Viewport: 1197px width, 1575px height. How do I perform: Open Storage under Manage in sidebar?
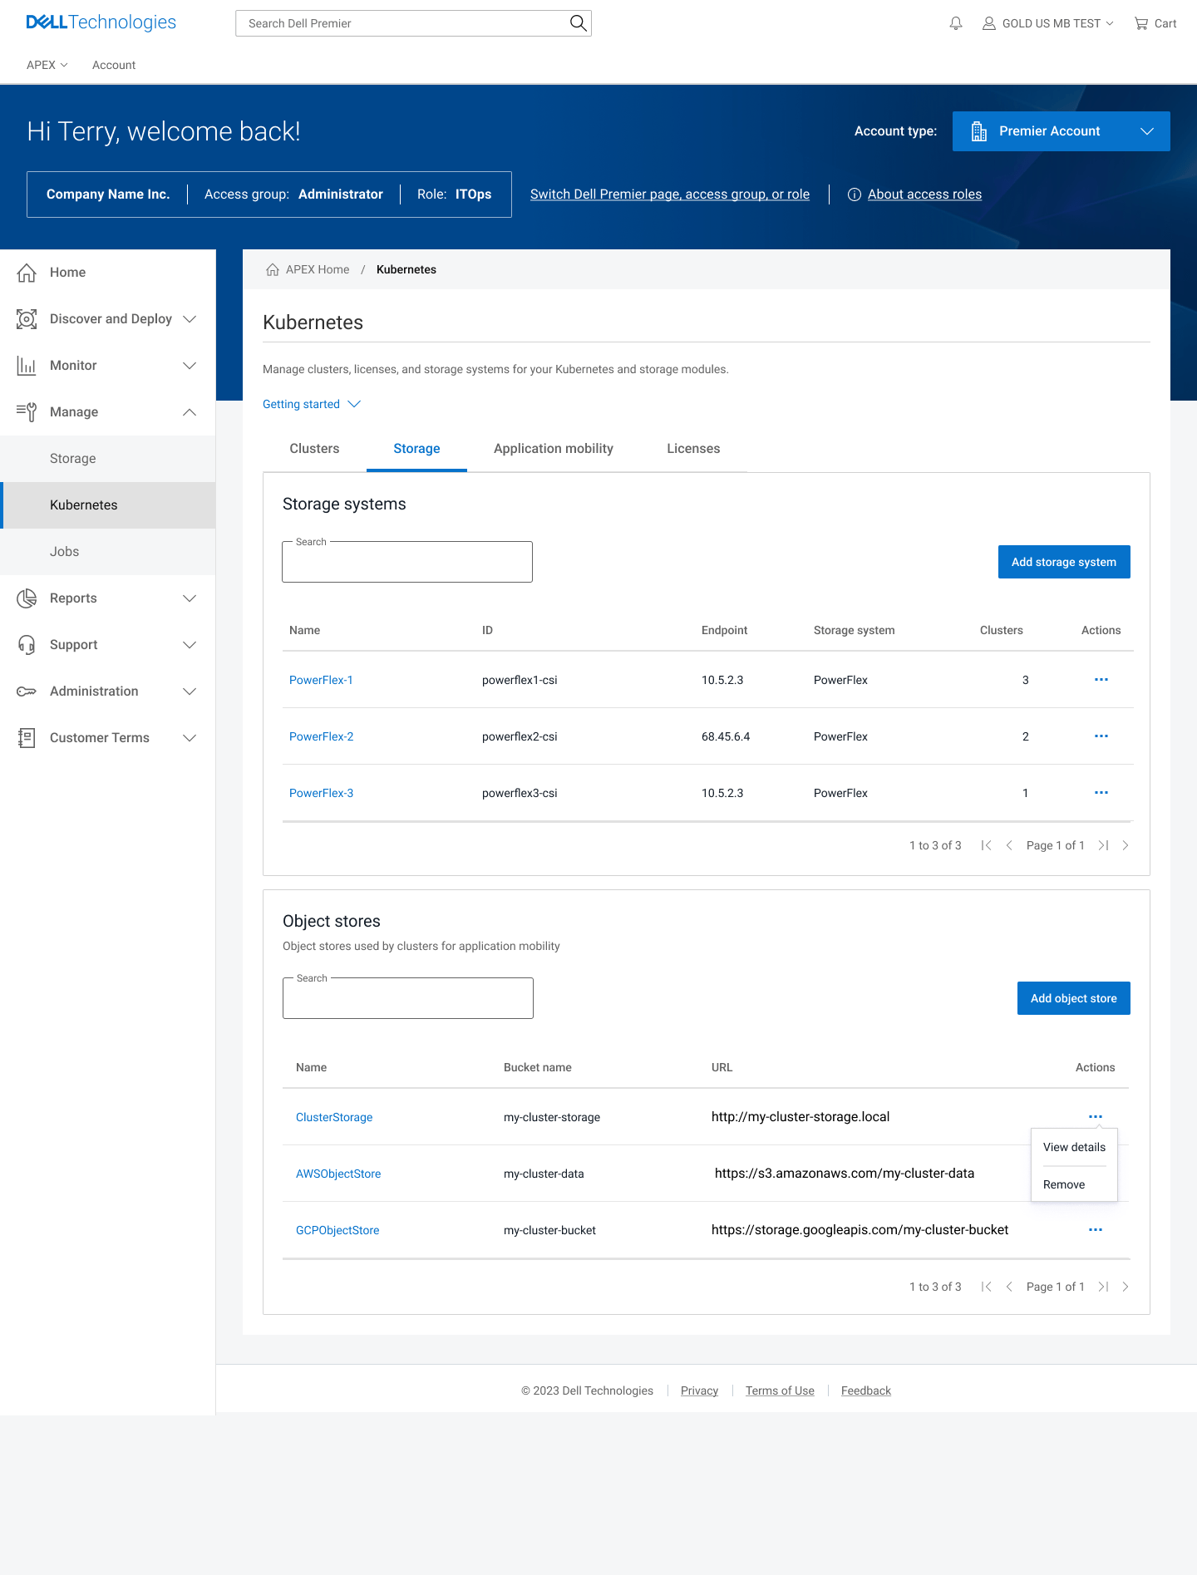click(x=108, y=459)
